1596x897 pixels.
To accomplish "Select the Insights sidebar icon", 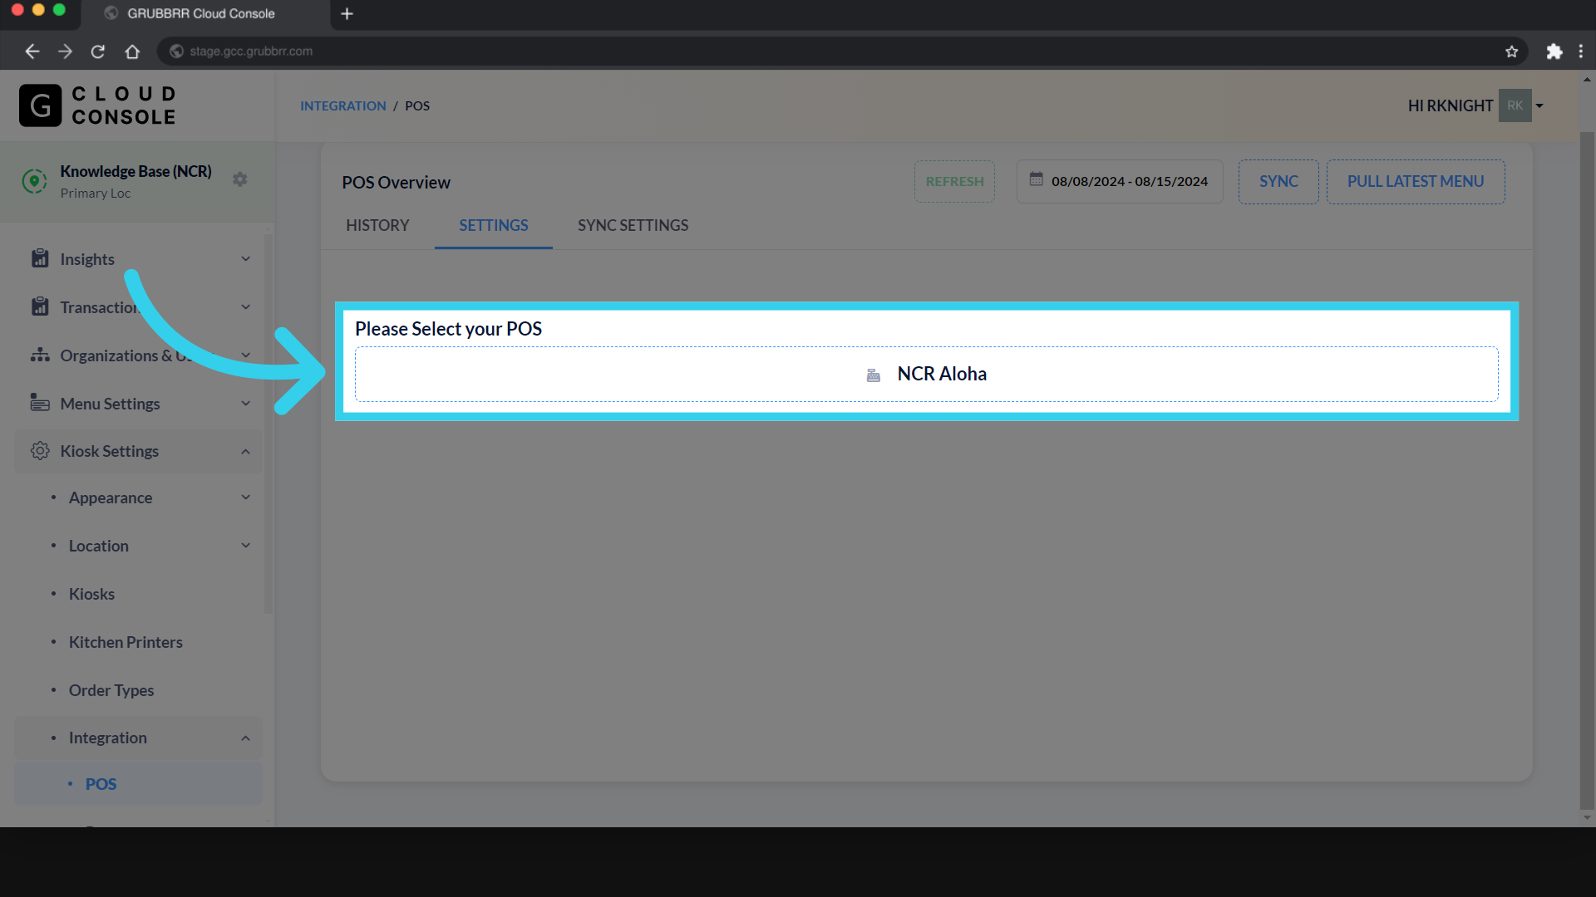I will [x=40, y=258].
